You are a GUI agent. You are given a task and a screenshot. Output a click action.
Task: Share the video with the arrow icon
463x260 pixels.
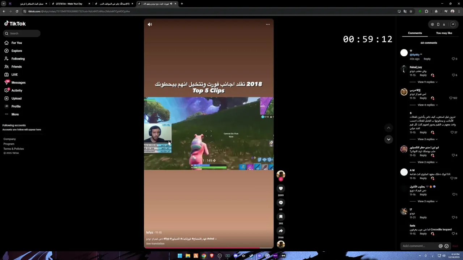point(281,231)
